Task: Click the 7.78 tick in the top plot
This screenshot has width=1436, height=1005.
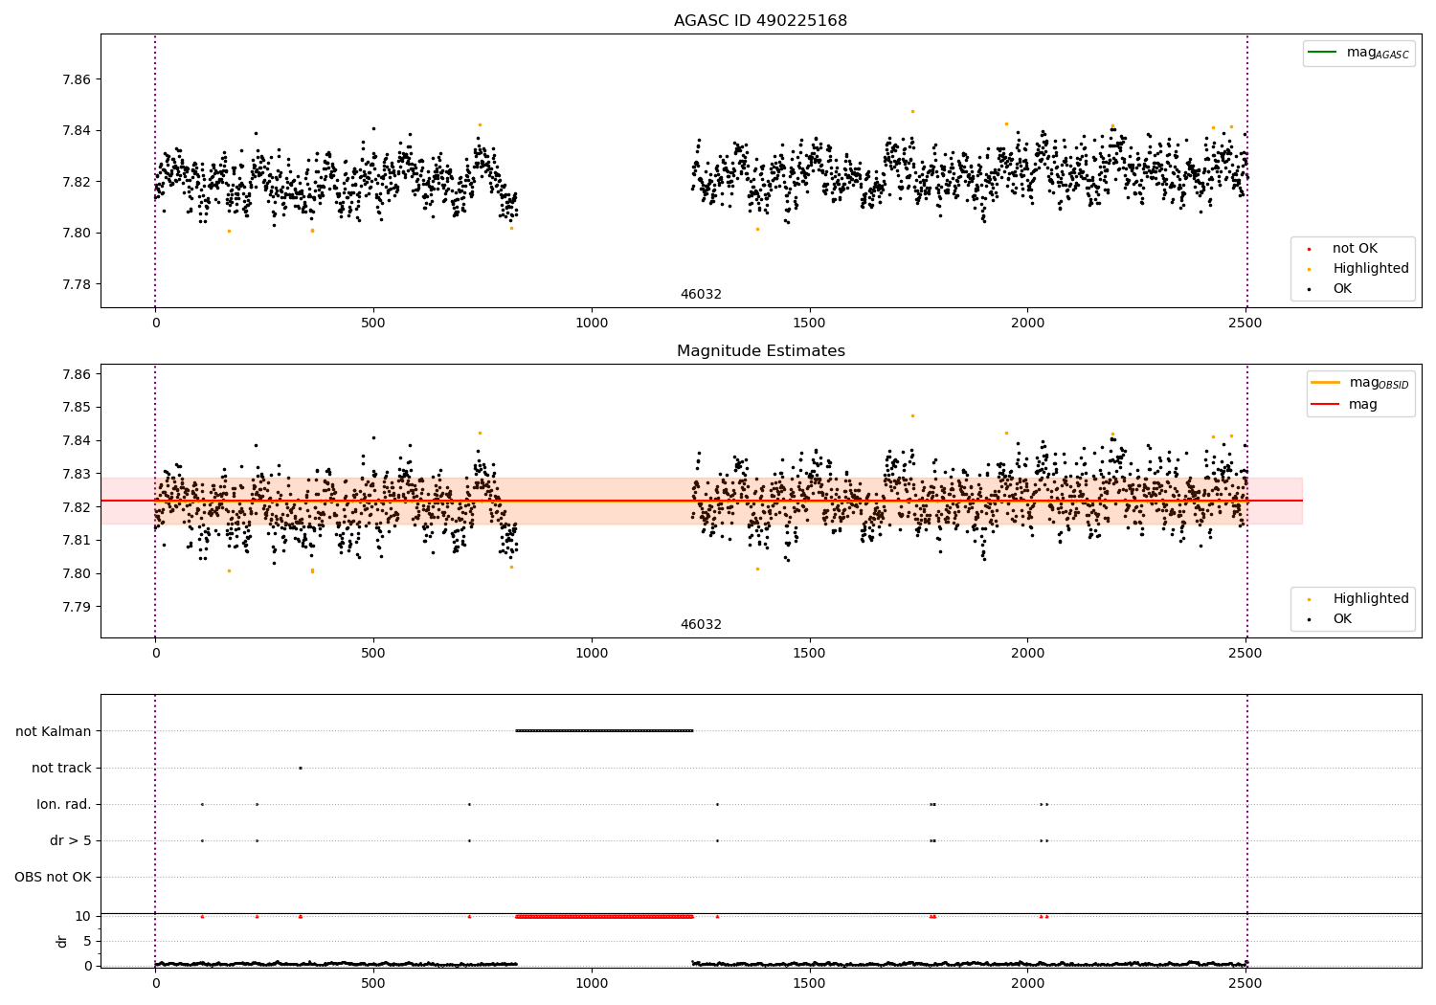Action: (x=76, y=284)
